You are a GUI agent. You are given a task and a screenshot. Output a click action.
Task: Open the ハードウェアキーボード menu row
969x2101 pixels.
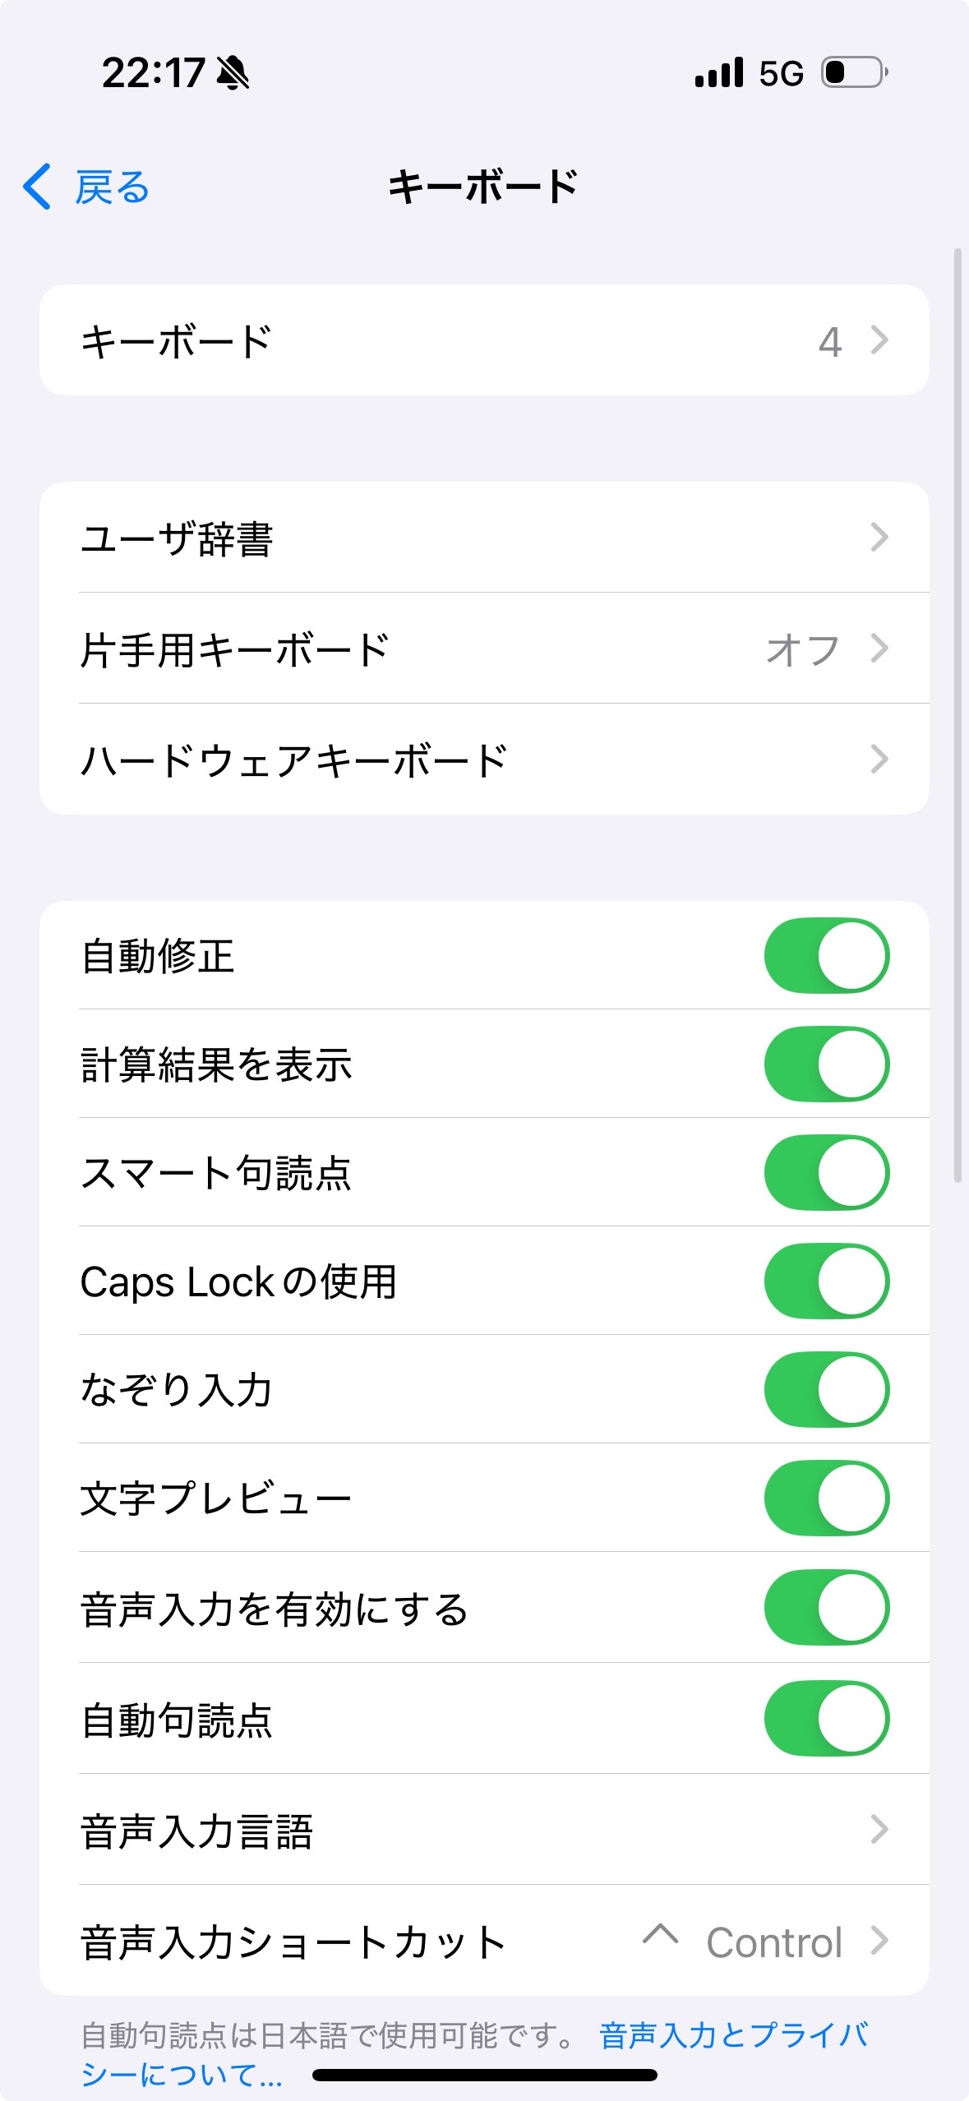484,760
